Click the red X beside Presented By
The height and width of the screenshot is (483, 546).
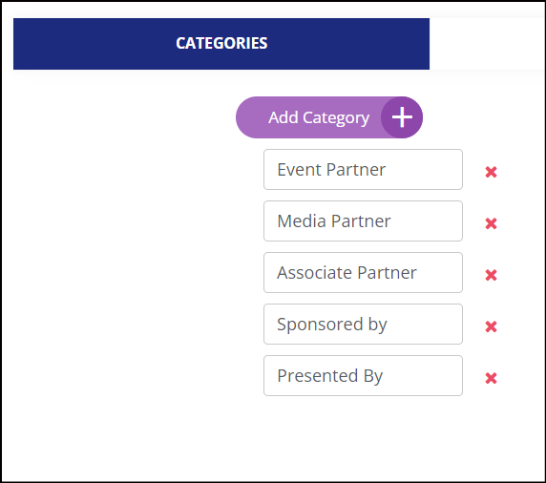(491, 378)
